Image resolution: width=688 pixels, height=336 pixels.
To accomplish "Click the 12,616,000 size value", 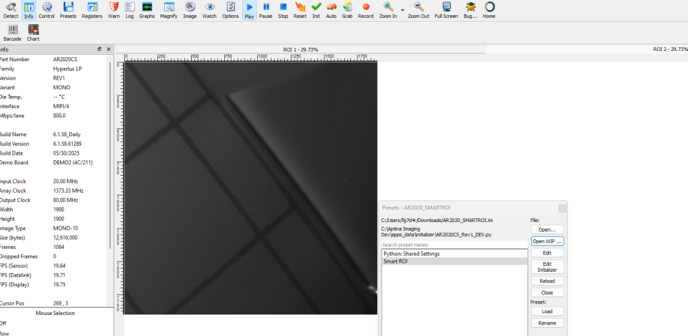I will point(65,238).
